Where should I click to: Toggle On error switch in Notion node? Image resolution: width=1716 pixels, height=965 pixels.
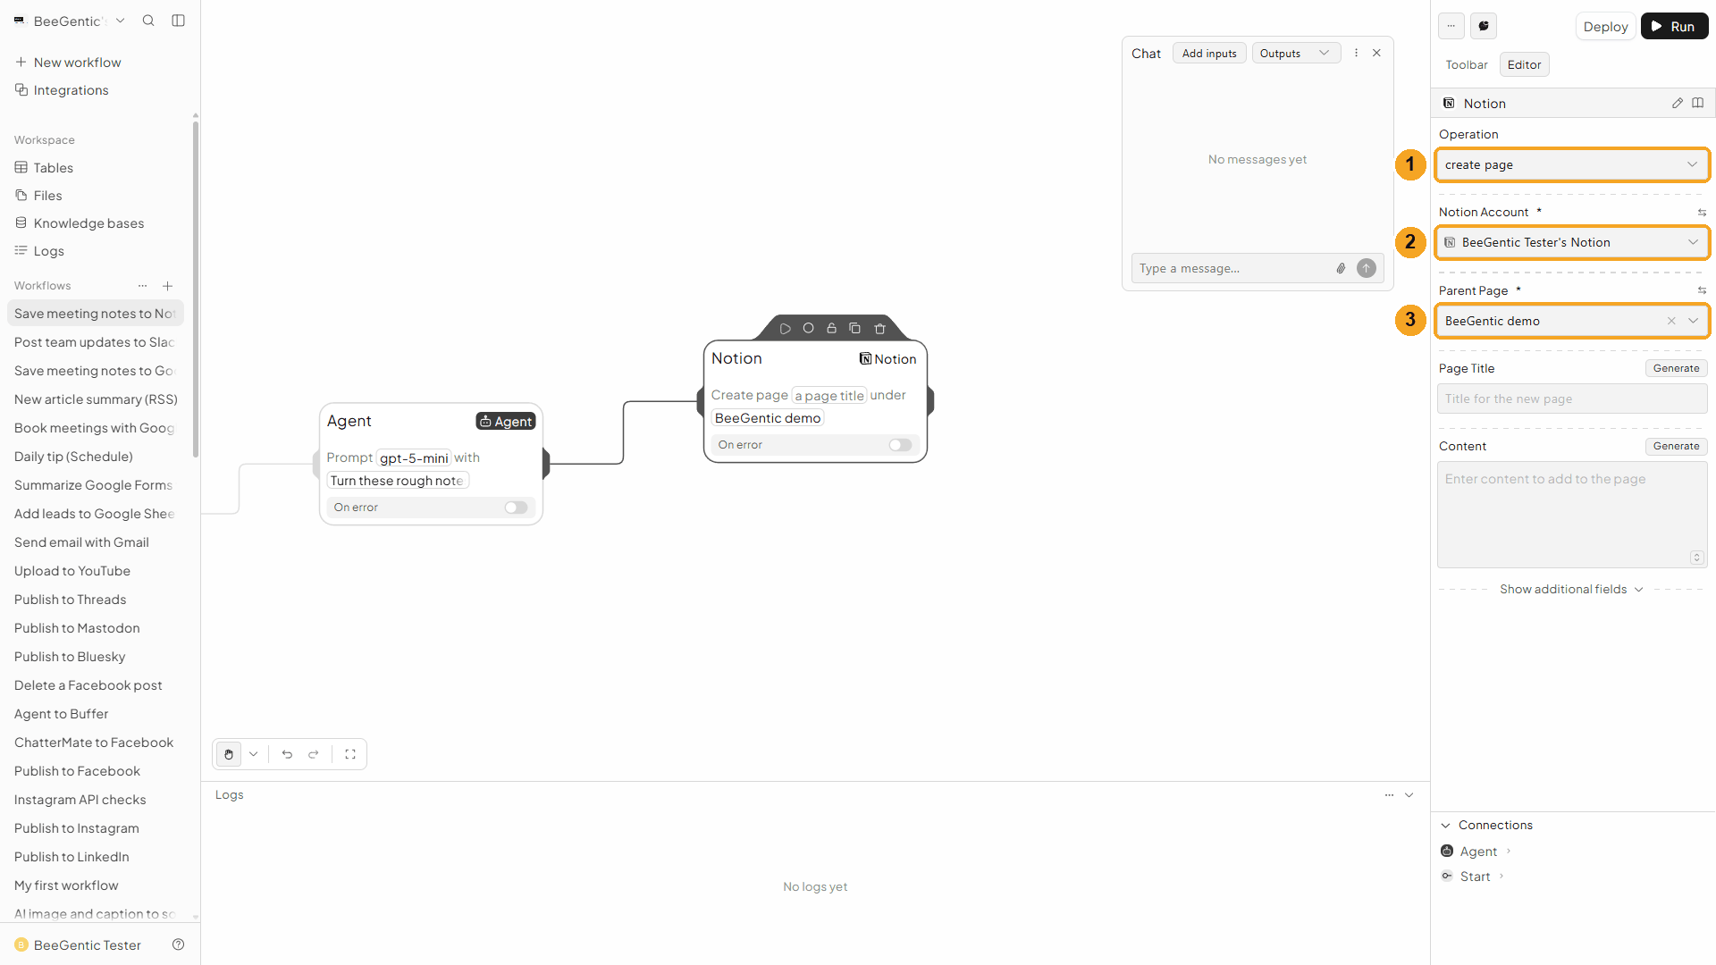tap(900, 445)
